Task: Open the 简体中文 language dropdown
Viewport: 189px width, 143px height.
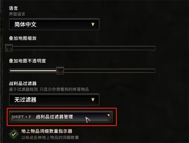Action: [x=54, y=24]
